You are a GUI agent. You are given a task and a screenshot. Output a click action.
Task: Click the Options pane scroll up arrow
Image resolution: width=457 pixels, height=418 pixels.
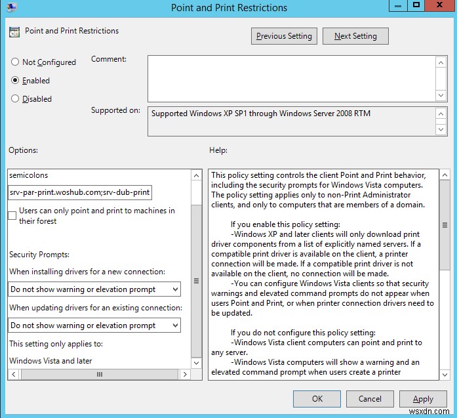196,175
